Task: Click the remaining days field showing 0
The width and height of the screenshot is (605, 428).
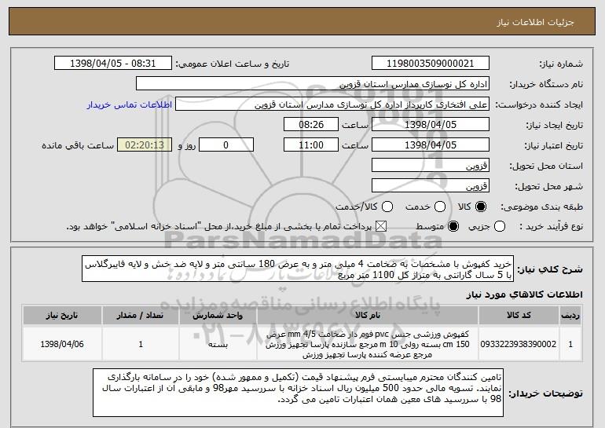Action: point(226,145)
